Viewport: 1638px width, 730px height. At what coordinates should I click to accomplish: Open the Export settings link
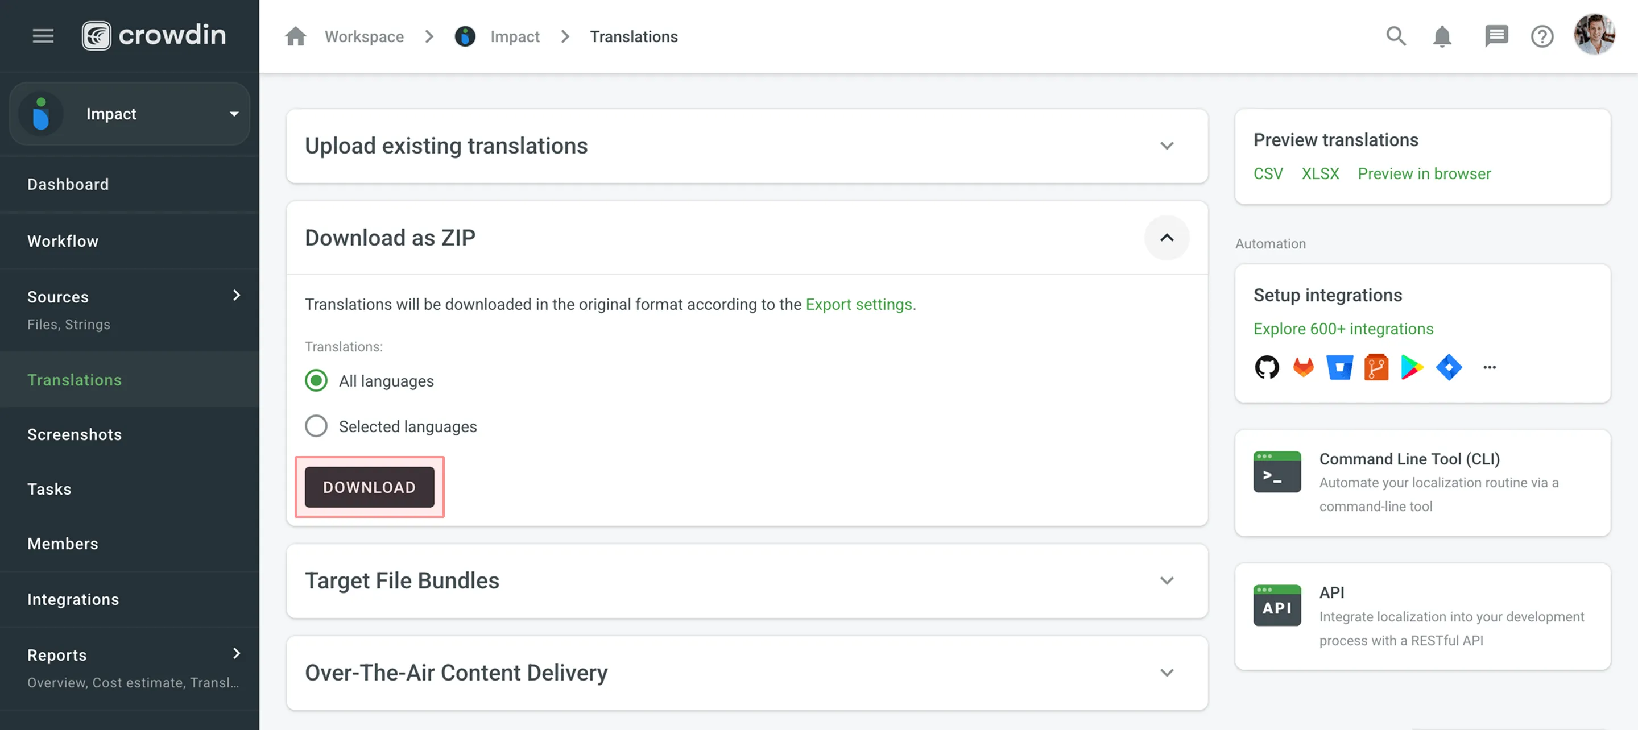click(x=858, y=305)
